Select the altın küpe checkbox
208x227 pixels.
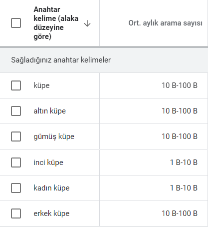16,111
